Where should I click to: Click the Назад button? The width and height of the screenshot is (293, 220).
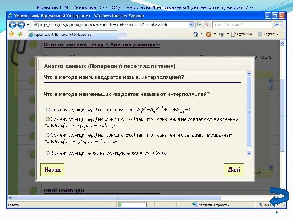click(x=52, y=169)
